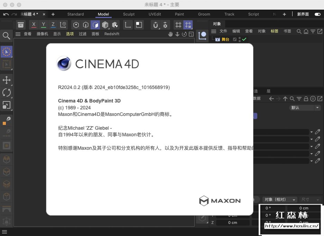Toggle the Y axis lock
The height and width of the screenshot is (236, 324).
pyautogui.click(x=44, y=25)
